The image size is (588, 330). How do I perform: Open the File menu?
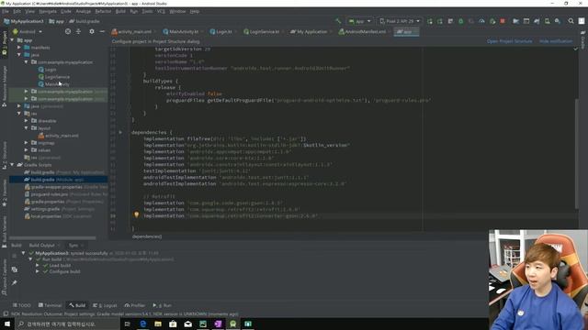click(x=6, y=12)
